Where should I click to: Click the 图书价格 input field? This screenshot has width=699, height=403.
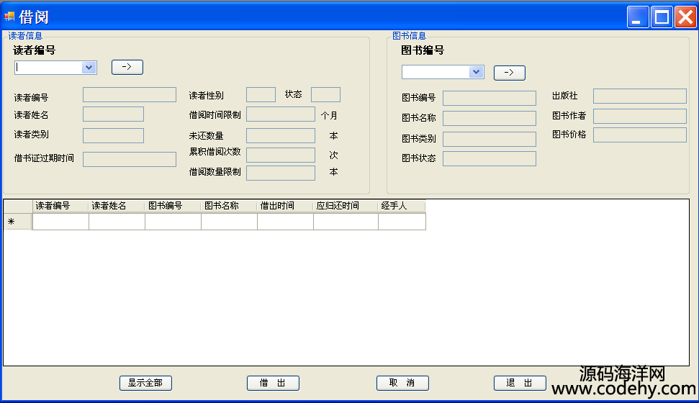click(640, 135)
